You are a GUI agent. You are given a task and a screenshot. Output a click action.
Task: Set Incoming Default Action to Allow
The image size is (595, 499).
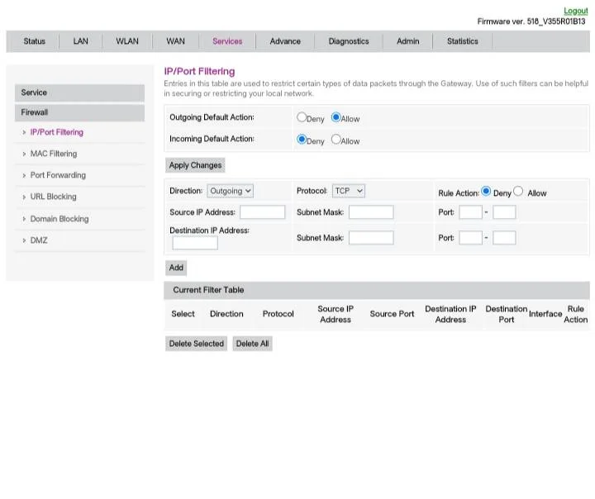(x=336, y=140)
